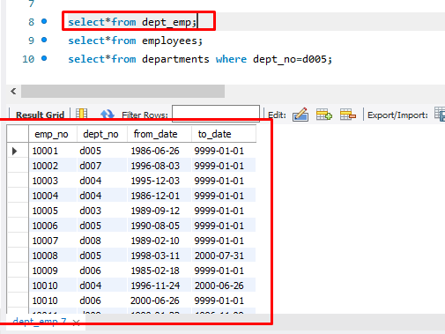Viewport: 445px width, 334px height.
Task: Click cell emp_no 10003
Action: click(53, 181)
